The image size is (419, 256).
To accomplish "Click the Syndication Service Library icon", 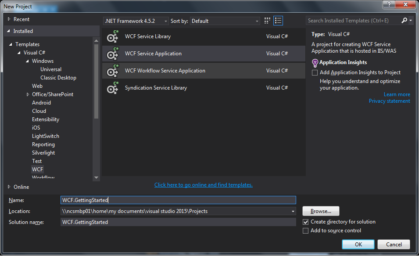I will coord(113,87).
